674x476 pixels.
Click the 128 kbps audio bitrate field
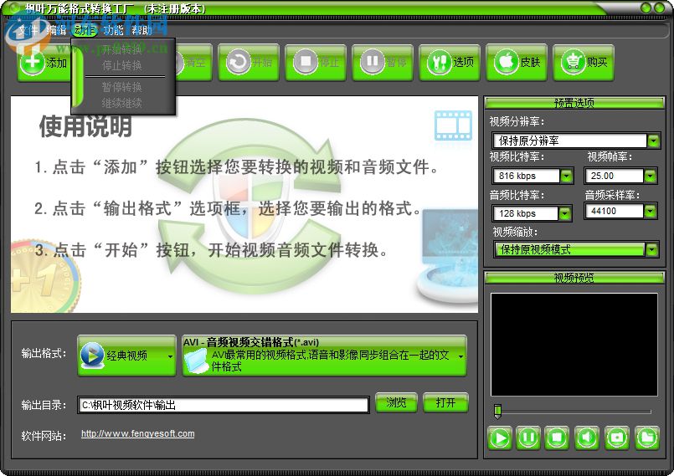click(x=526, y=213)
